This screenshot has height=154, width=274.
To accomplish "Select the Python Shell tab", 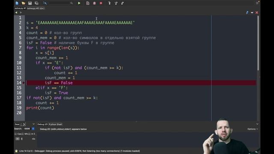I will coord(55,124).
